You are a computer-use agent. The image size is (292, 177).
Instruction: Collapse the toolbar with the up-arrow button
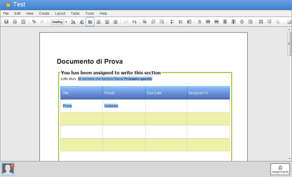tap(289, 22)
